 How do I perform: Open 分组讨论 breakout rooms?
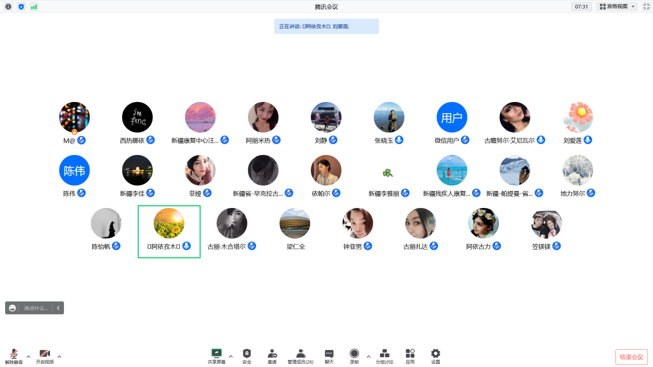tap(384, 354)
